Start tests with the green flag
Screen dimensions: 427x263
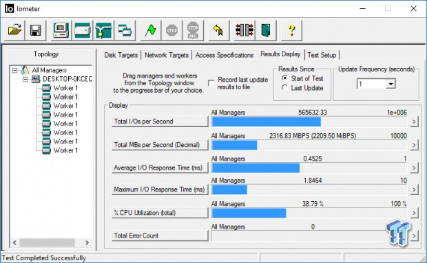[x=151, y=30]
